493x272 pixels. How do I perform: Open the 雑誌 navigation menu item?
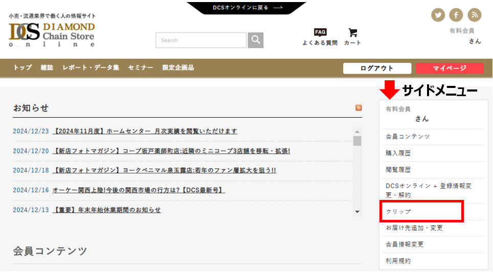point(47,68)
